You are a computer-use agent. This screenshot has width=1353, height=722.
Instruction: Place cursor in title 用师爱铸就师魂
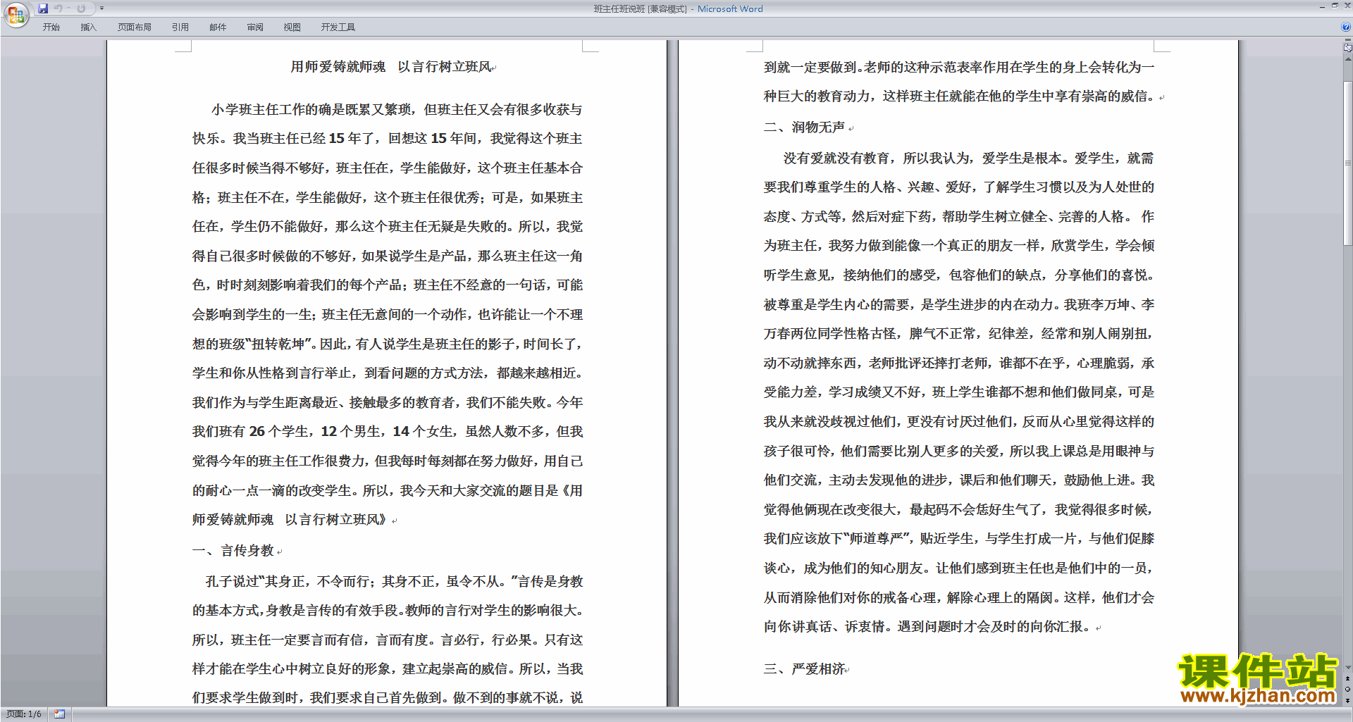(x=338, y=67)
